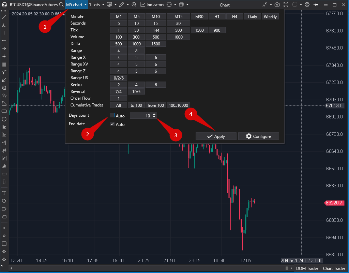349x273 pixels.
Task: Click the collapse arrows toolbar icon
Action: point(264,4)
